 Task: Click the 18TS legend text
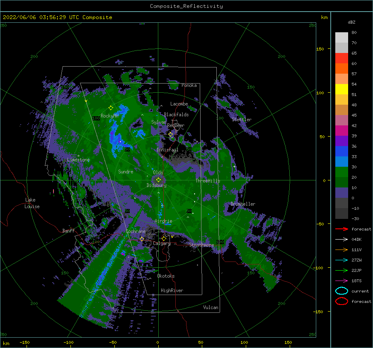click(x=356, y=281)
